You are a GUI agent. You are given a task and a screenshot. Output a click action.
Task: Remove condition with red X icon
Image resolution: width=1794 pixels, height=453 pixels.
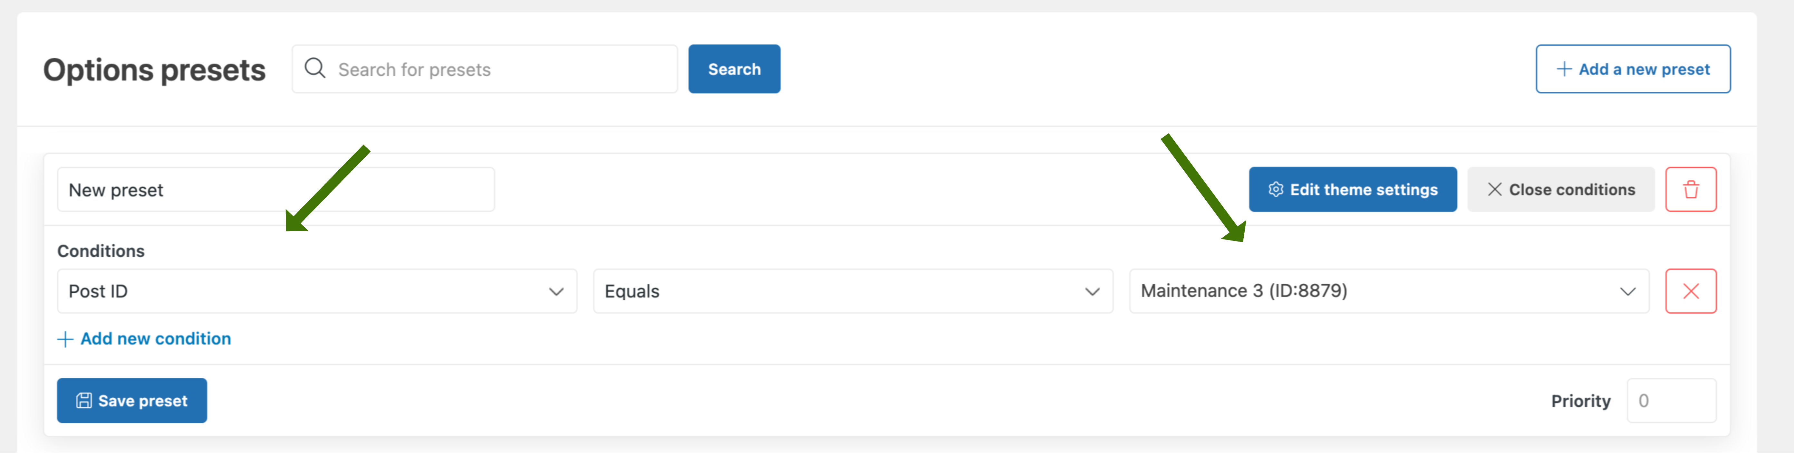[1690, 291]
